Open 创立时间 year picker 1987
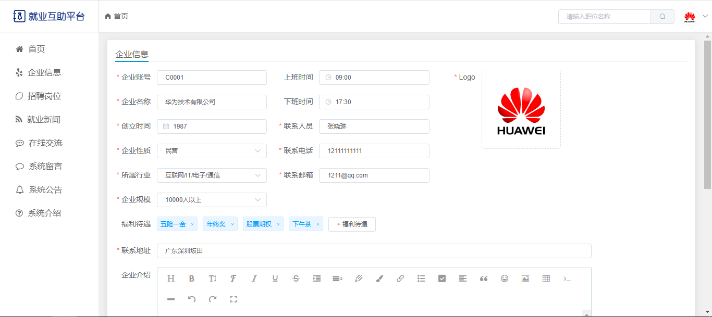Screen dimensions: 712x317 point(212,126)
